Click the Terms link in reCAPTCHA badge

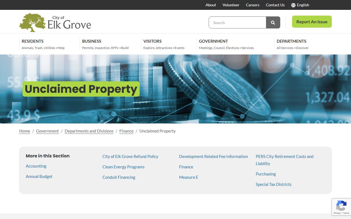tap(346, 213)
